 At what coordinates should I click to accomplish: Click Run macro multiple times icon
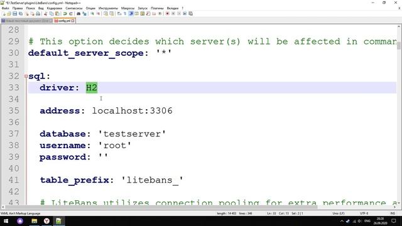click(x=185, y=14)
